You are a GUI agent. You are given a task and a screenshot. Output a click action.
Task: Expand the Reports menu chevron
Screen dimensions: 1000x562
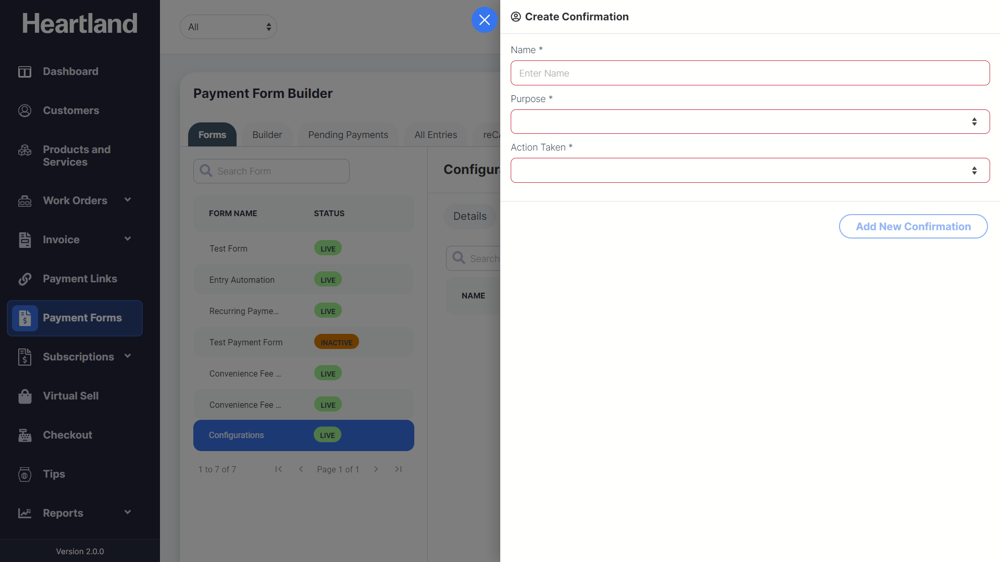128,513
